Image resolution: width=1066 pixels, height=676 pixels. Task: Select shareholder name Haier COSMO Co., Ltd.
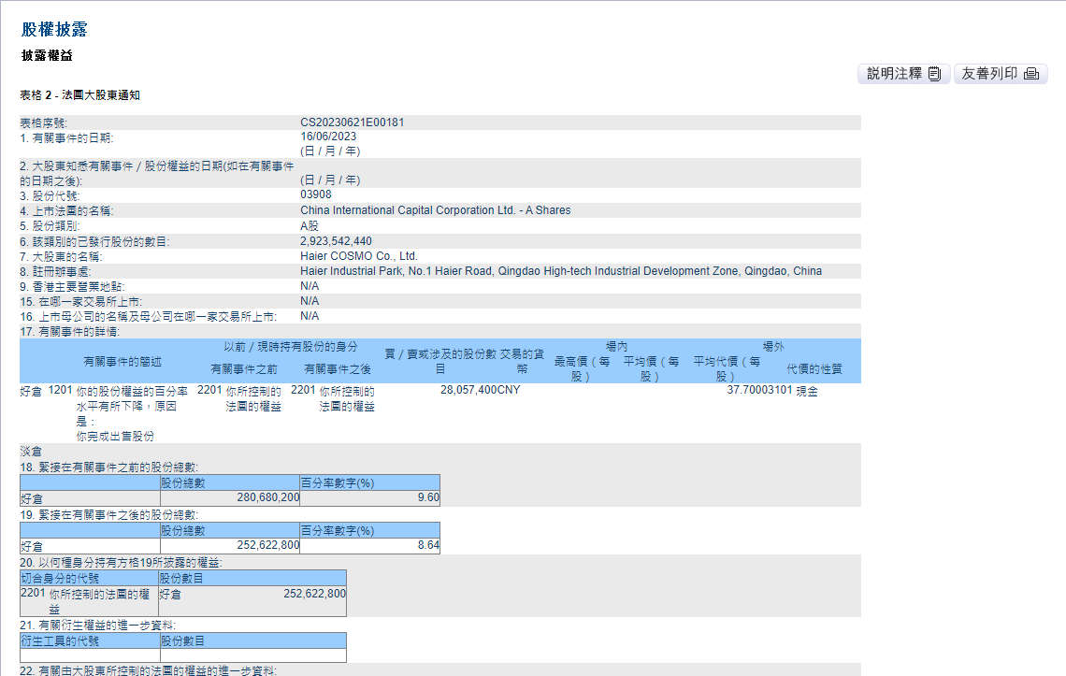coord(359,256)
